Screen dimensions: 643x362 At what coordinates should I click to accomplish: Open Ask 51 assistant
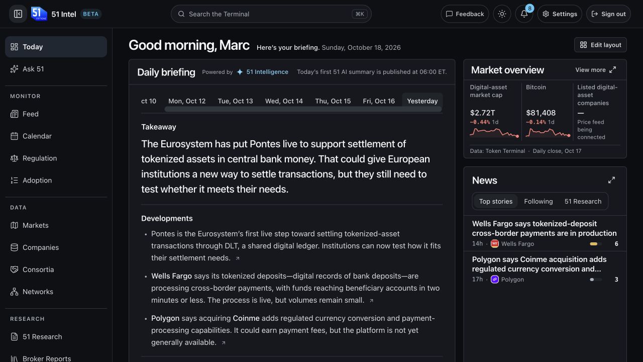(x=56, y=69)
